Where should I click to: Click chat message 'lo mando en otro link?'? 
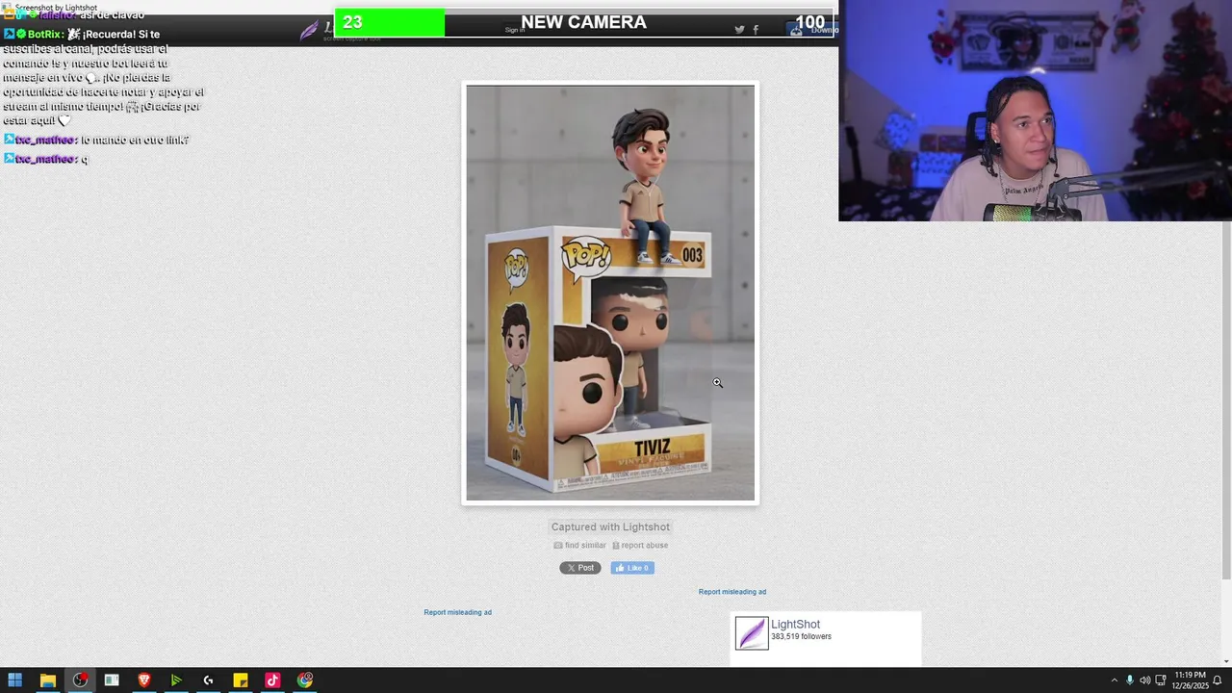(135, 141)
